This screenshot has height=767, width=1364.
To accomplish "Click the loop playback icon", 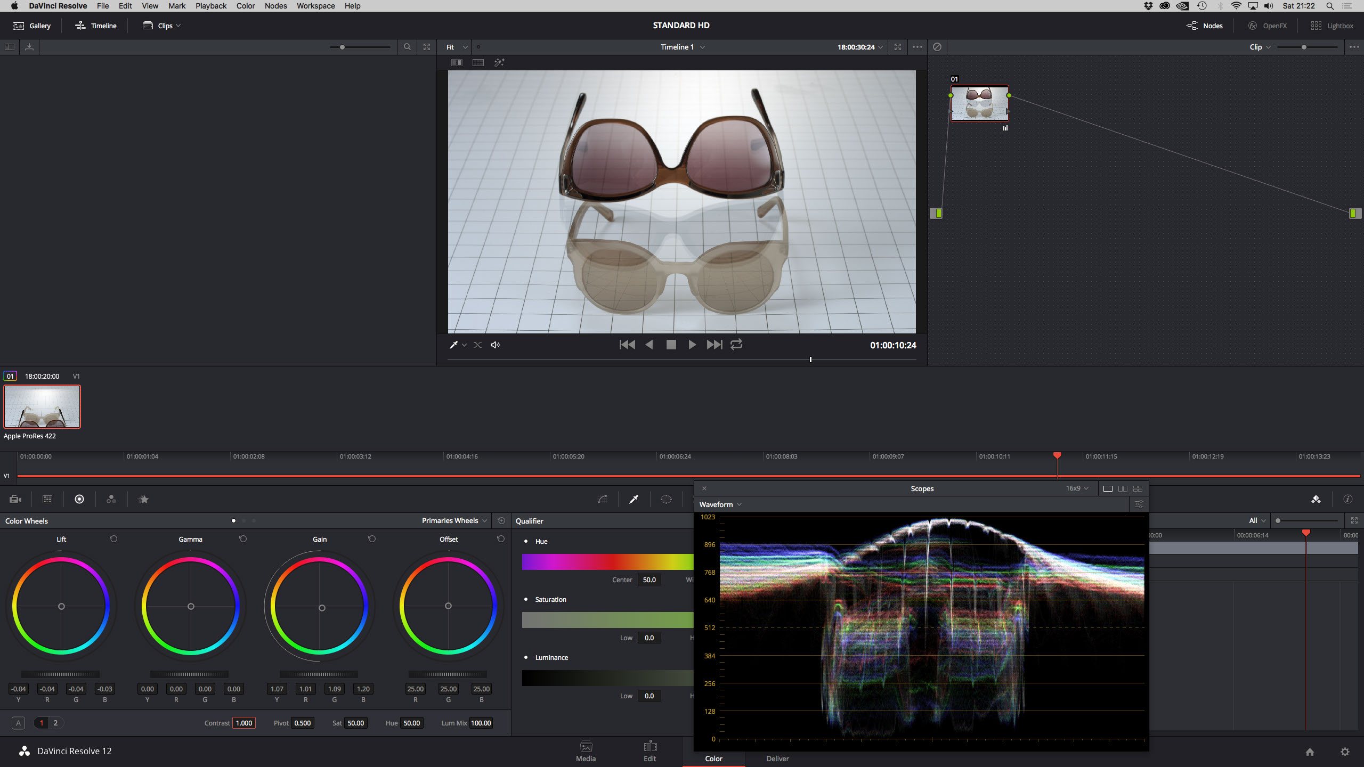I will (736, 345).
